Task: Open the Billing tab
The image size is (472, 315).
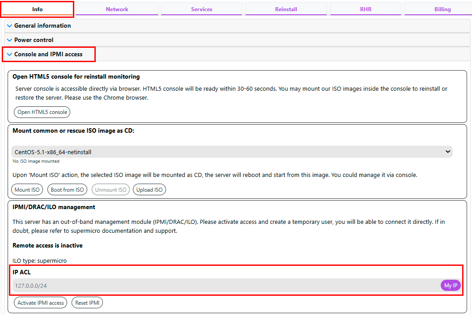Action: click(x=442, y=9)
